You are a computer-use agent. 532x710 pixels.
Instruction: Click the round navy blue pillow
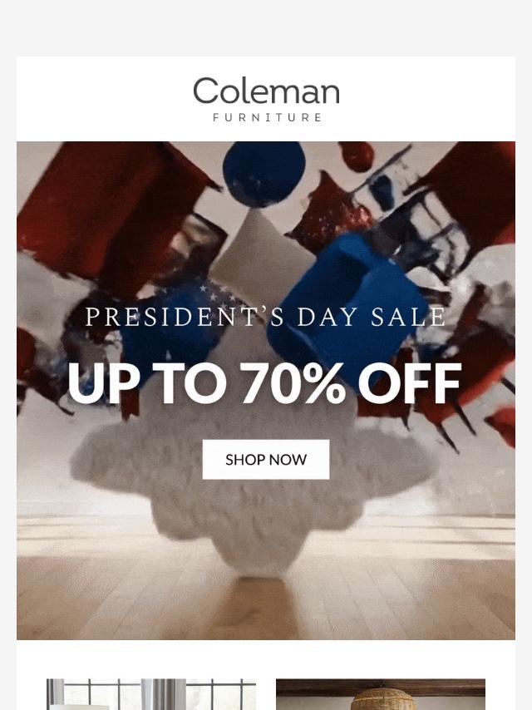click(264, 174)
